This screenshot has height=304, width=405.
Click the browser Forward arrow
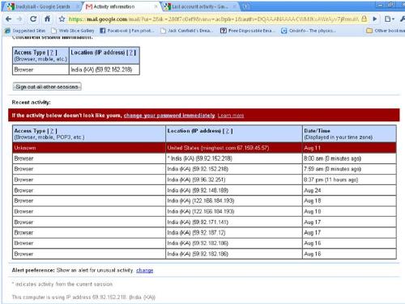pyautogui.click(x=19, y=19)
